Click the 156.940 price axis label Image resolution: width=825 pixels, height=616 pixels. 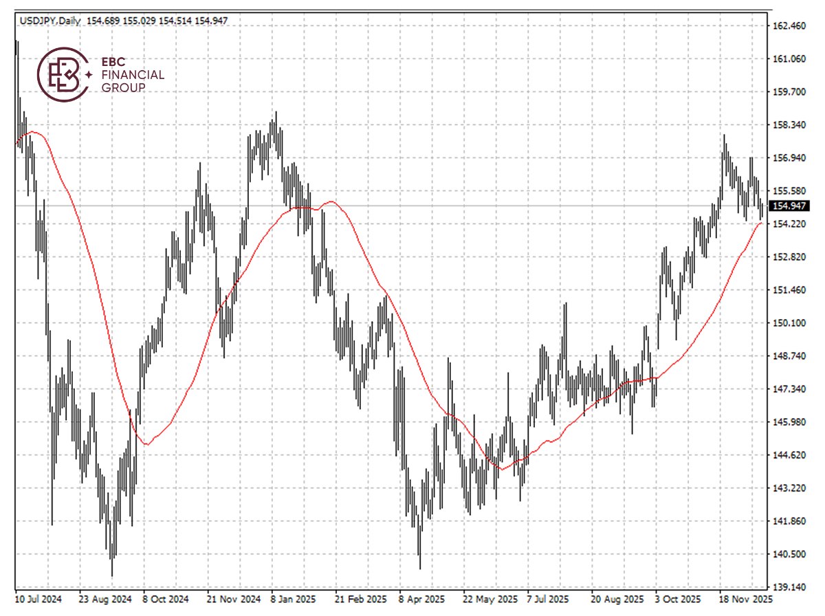[789, 158]
